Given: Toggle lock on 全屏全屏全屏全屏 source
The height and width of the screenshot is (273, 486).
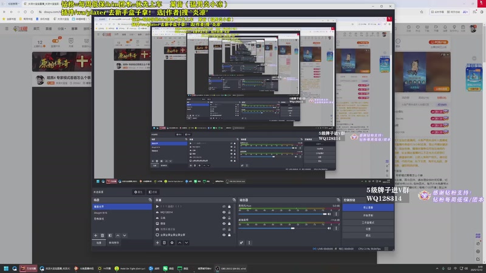Looking at the screenshot, I should coord(230,235).
